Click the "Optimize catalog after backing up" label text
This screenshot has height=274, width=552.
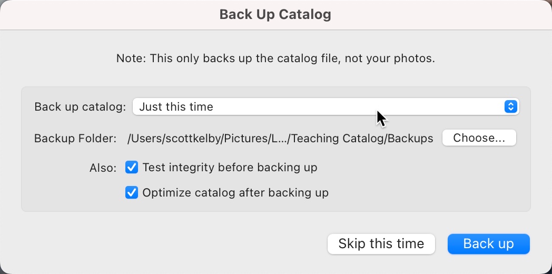tap(235, 192)
